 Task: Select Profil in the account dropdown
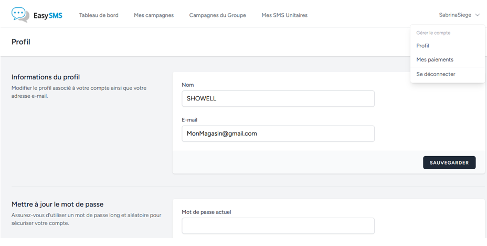[422, 46]
